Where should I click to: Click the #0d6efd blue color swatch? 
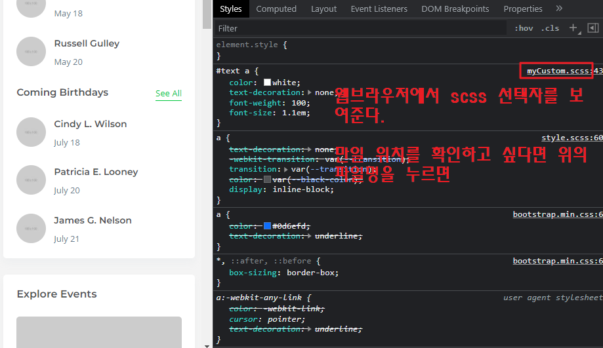267,226
